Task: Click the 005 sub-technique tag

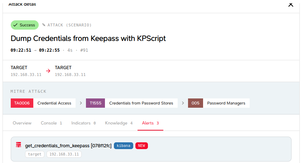Action: [x=195, y=103]
